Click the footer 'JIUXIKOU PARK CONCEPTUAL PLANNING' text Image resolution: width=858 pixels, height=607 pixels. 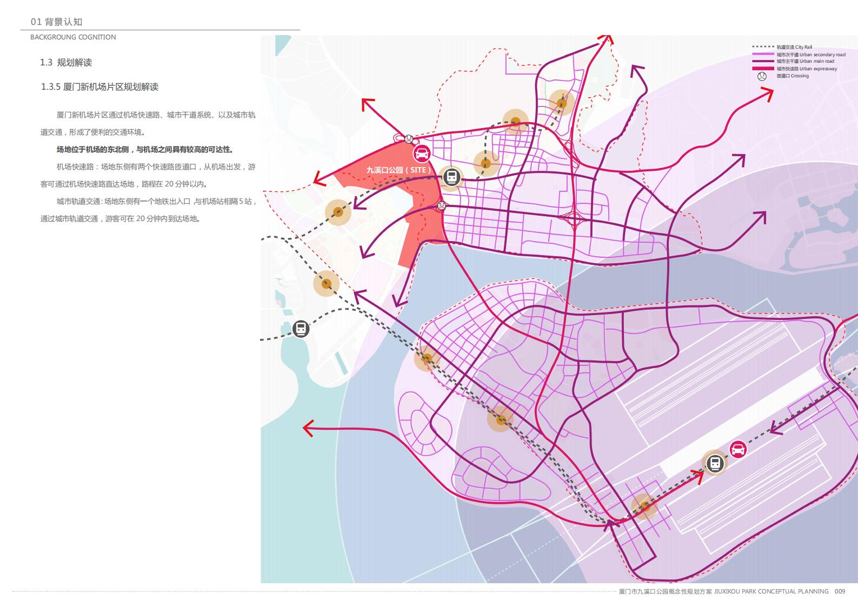point(771,591)
